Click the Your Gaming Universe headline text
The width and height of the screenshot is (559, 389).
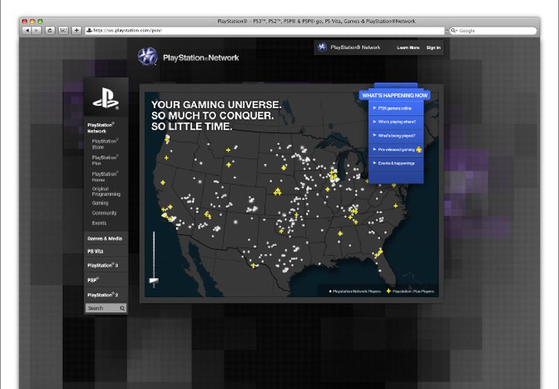216,116
